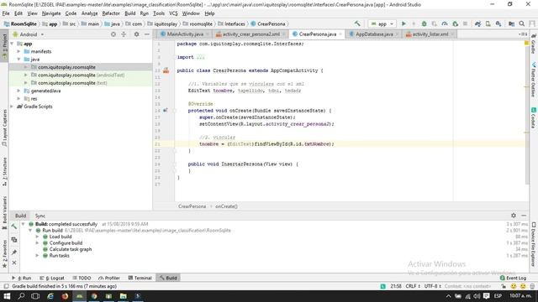Open Project panel settings gear
Image resolution: width=538 pixels, height=302 pixels.
(x=136, y=34)
